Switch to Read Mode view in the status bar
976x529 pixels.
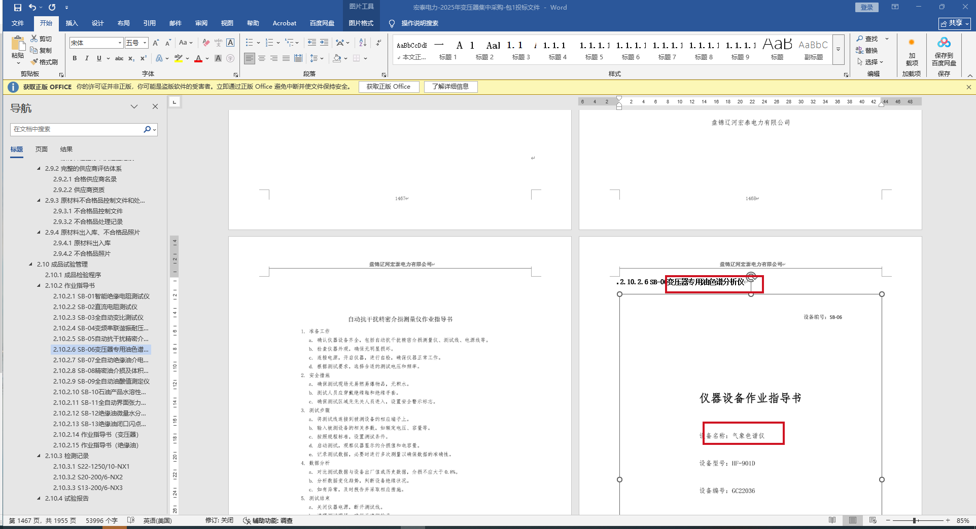click(832, 520)
